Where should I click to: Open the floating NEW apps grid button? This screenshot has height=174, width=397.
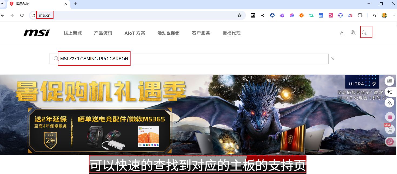390,130
